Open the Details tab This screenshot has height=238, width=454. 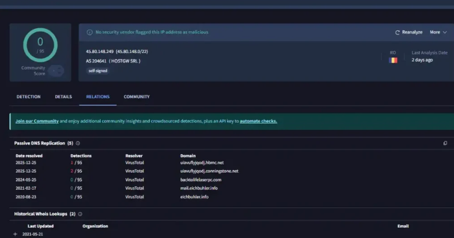point(63,97)
